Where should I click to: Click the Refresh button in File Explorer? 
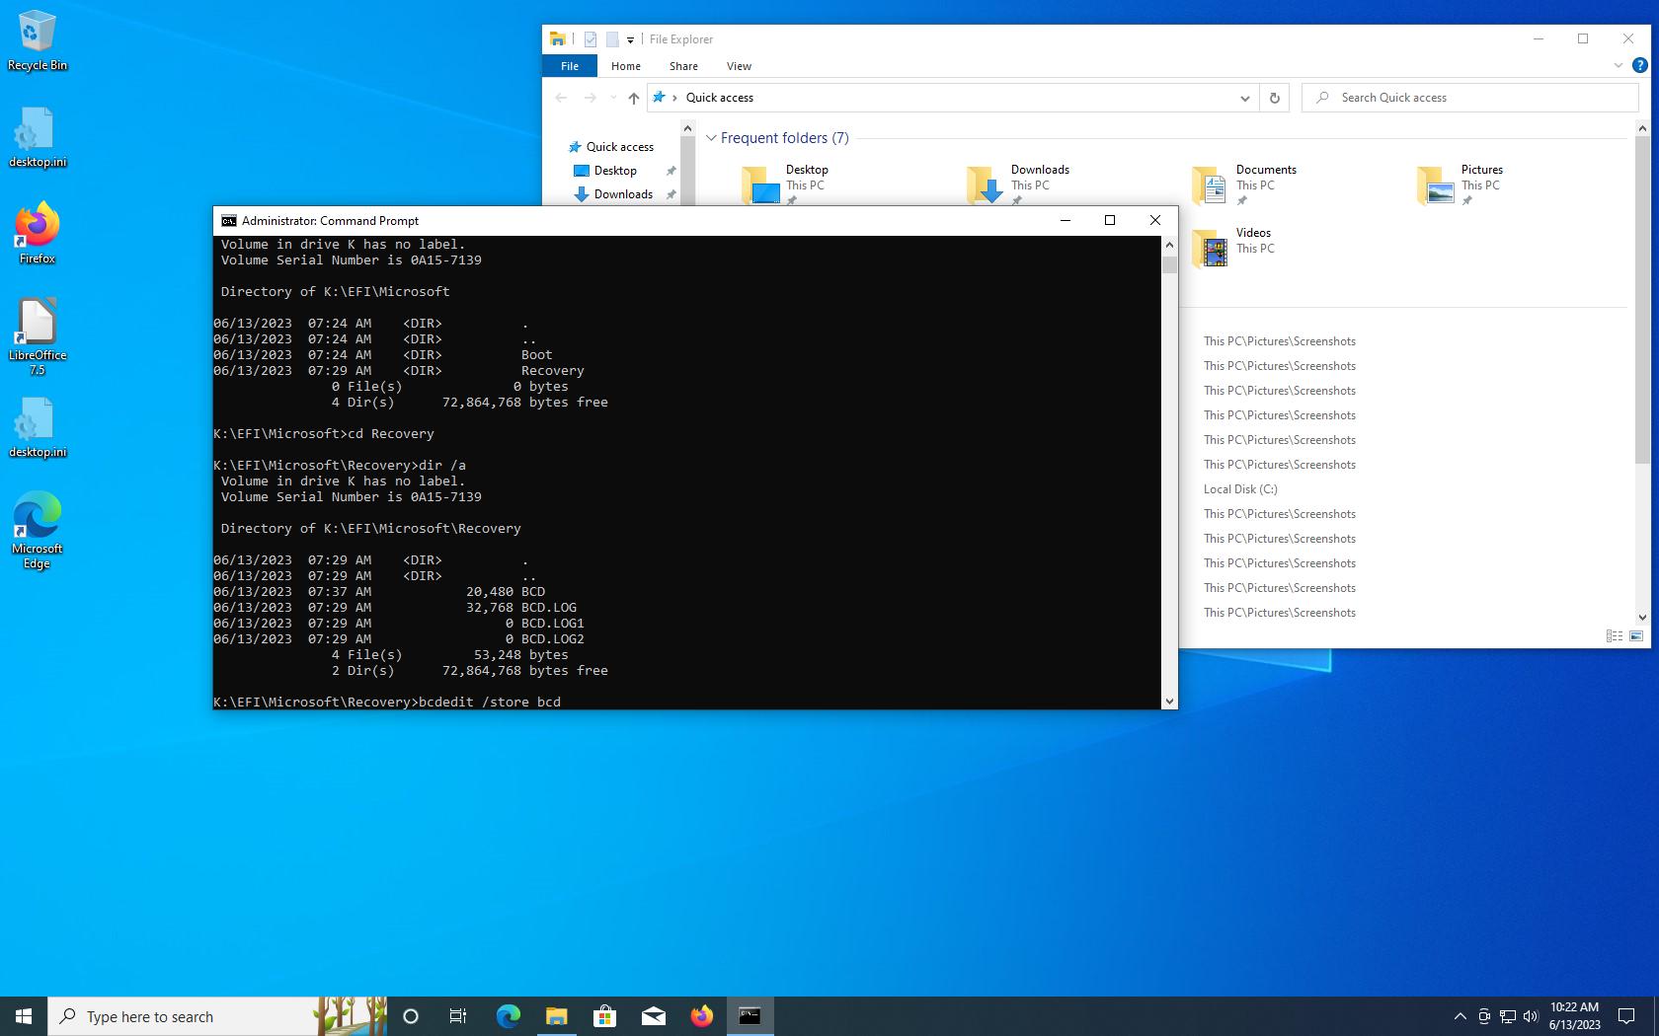1274,98
